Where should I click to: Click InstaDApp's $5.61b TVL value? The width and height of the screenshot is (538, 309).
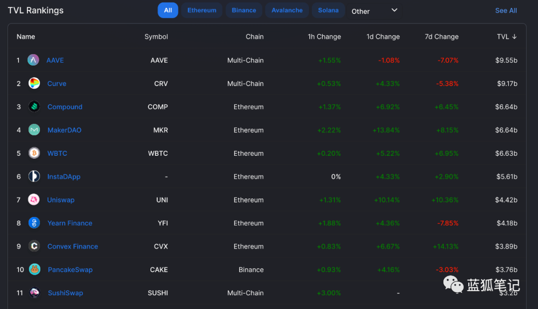tap(507, 177)
